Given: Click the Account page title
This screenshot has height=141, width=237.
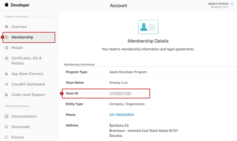Looking at the screenshot, I should click(x=119, y=6).
